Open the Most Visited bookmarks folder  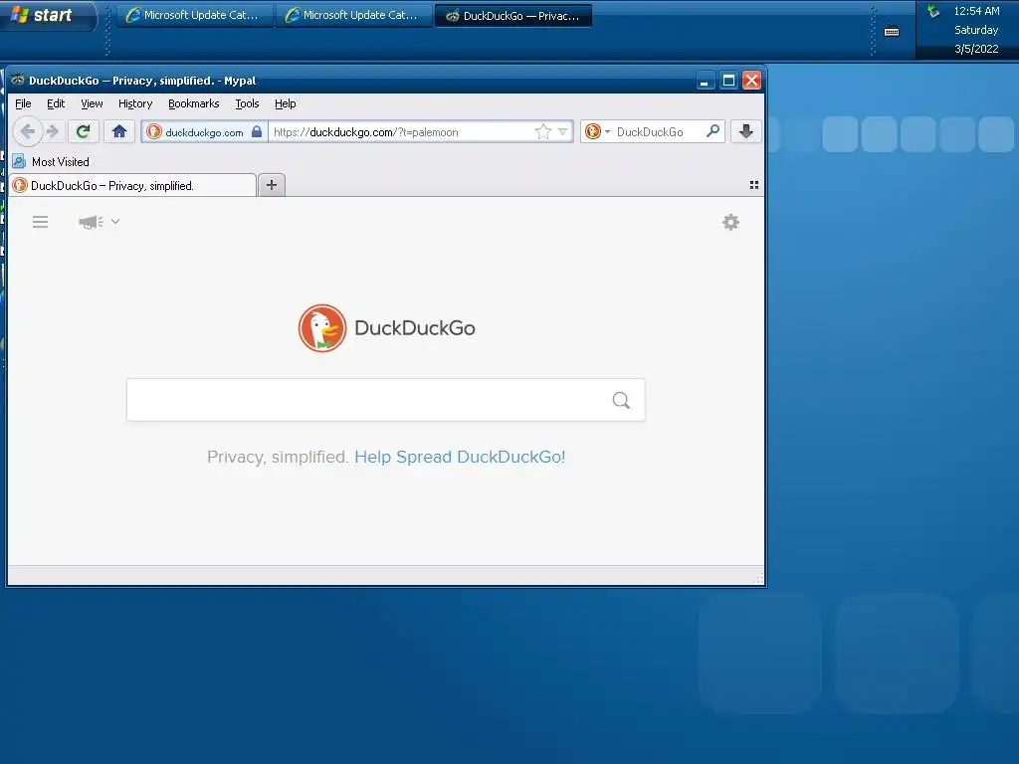click(51, 162)
